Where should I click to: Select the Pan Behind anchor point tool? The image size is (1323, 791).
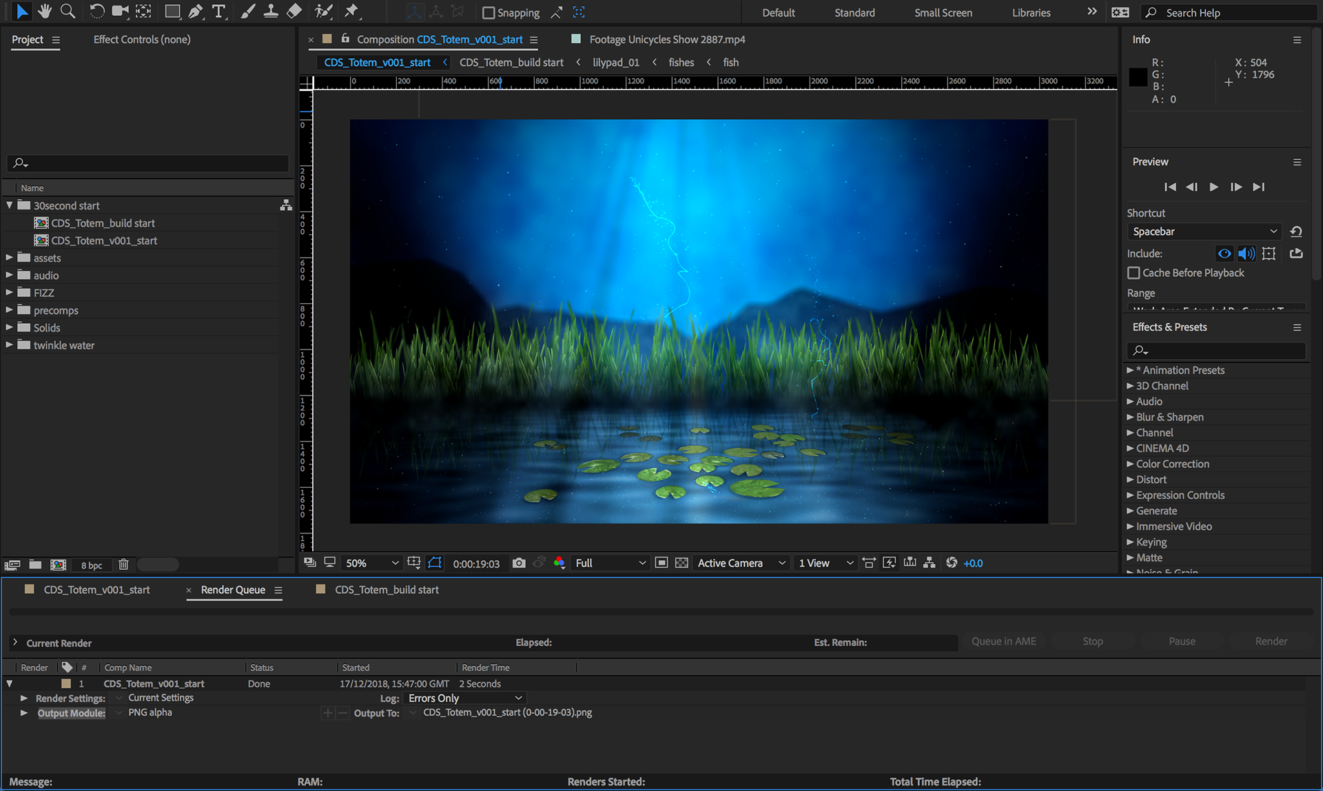(x=143, y=11)
